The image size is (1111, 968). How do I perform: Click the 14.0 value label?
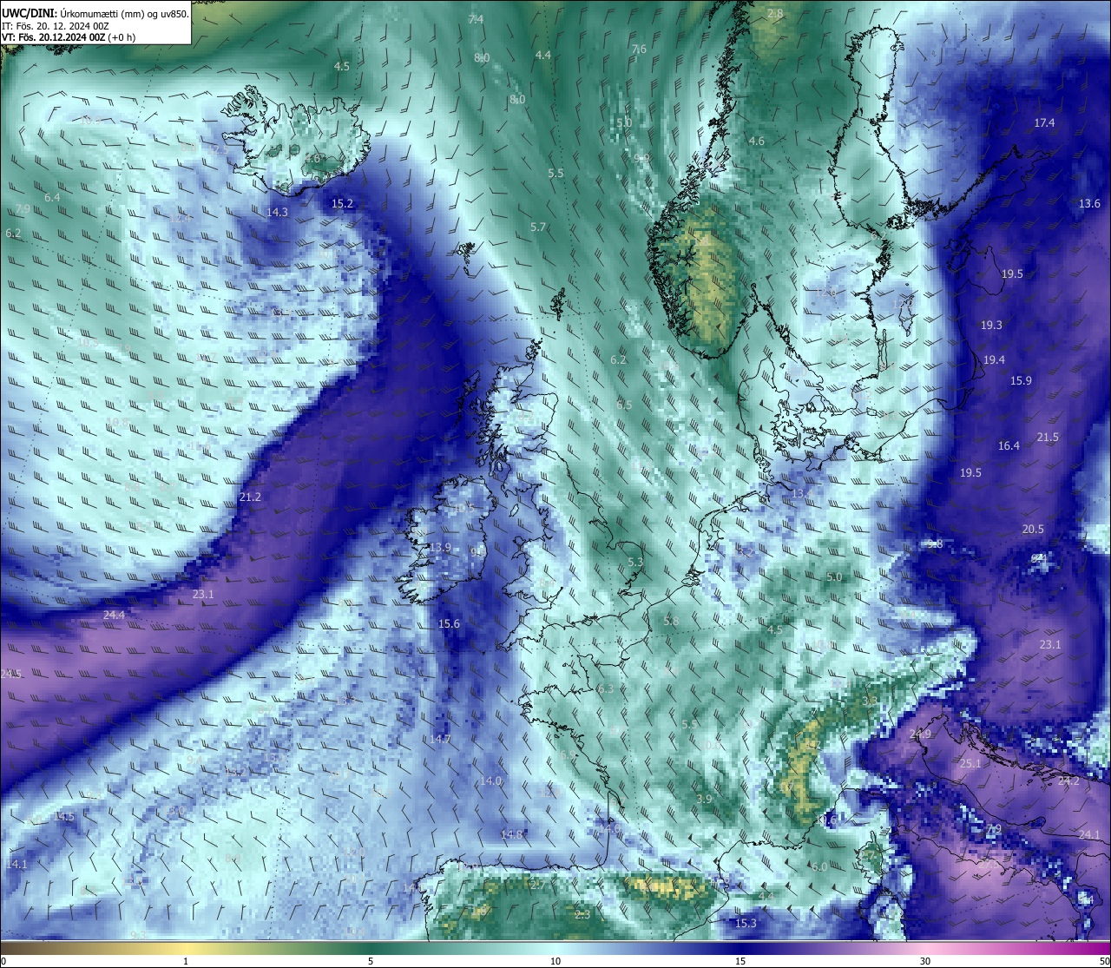490,781
